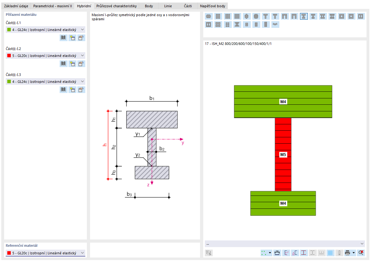
Task: Toggle shear center SC display
Action: pos(295,253)
